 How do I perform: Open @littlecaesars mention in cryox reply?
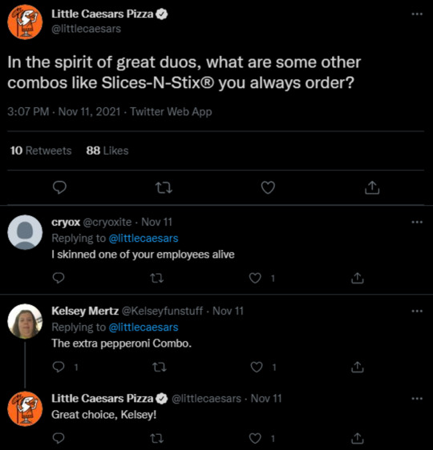(144, 238)
